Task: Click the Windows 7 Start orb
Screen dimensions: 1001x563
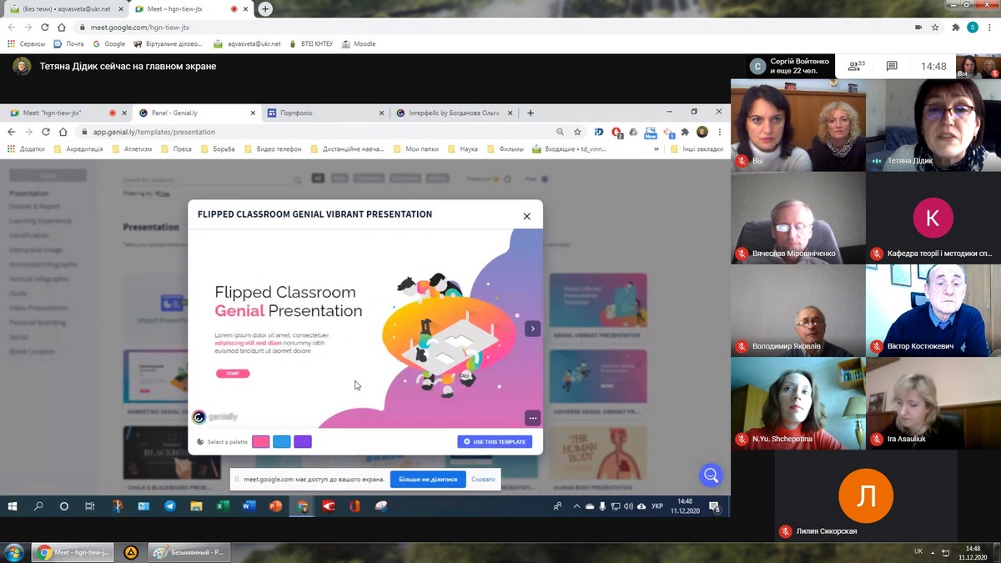Action: 14,552
